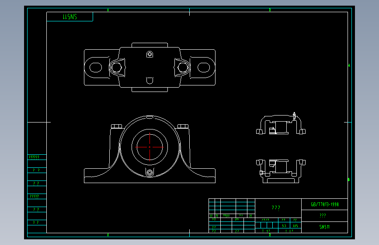Select the "???" between GB/T7813-1998 and SN511
This screenshot has height=245, width=379.
click(323, 216)
